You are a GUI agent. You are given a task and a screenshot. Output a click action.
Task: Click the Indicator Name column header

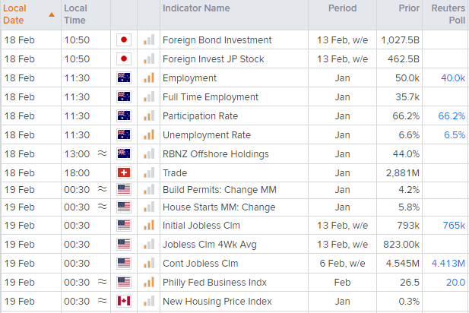click(196, 8)
